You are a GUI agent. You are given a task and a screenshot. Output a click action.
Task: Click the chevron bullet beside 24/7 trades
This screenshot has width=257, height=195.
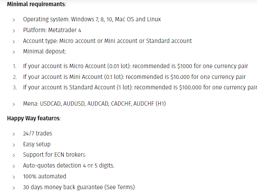click(x=14, y=134)
